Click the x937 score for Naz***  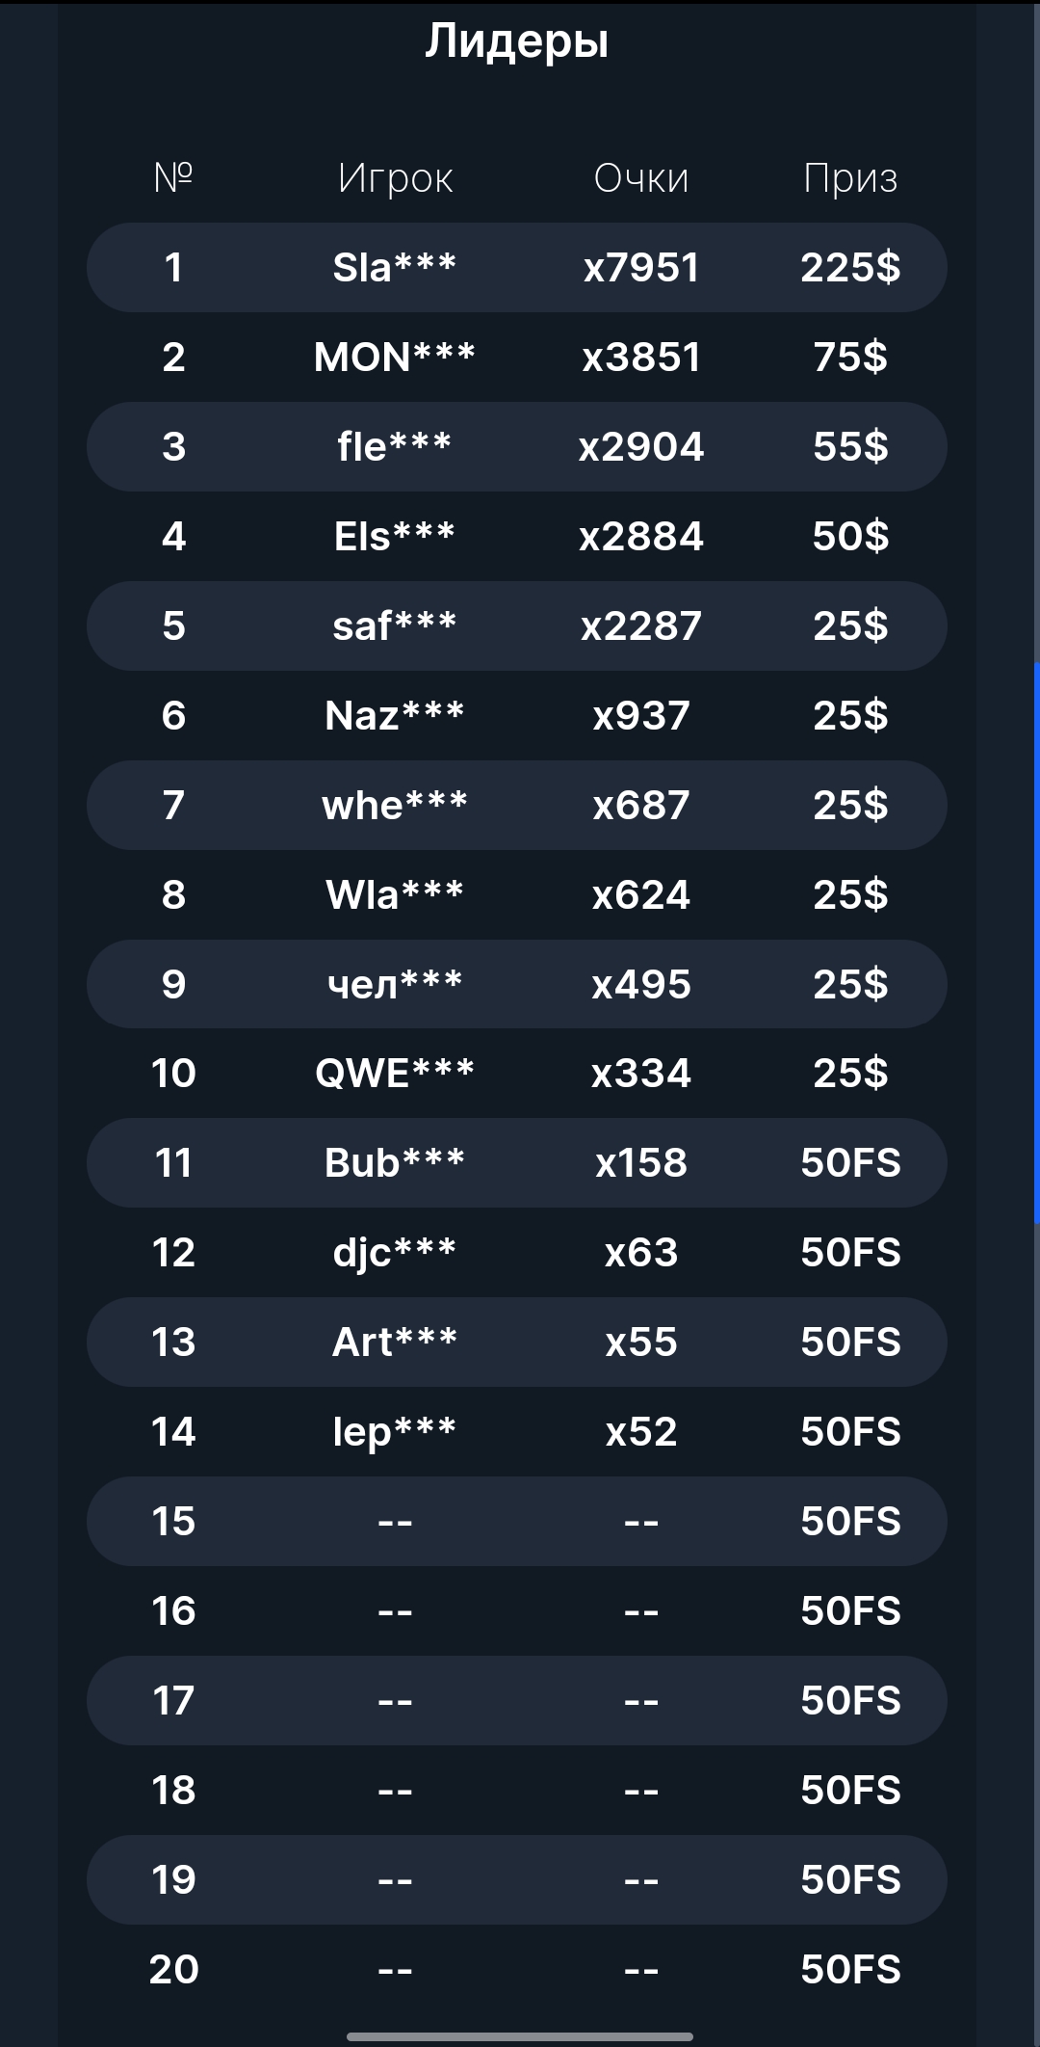[641, 716]
